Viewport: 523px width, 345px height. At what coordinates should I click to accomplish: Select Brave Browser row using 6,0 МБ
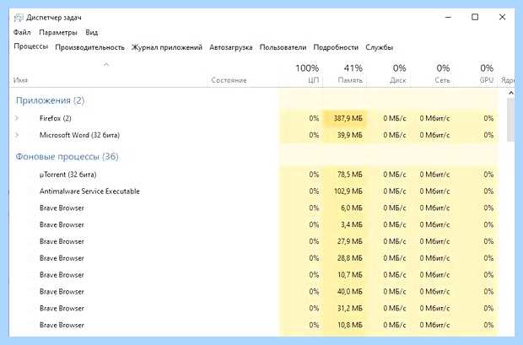(255, 208)
